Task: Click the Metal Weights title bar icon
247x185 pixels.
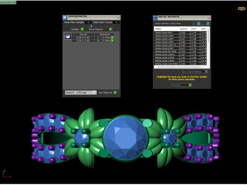Action: pos(155,18)
